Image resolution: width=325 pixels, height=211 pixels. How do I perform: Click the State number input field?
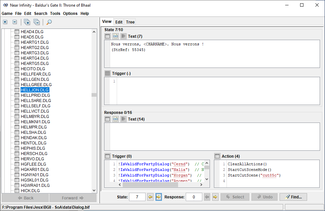(x=137, y=197)
